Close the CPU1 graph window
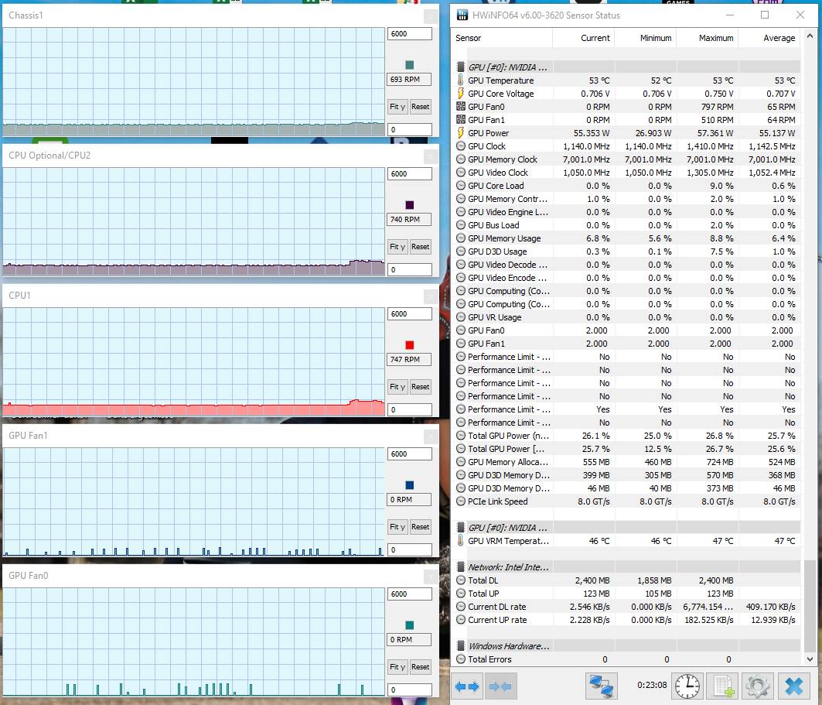The height and width of the screenshot is (705, 822). tap(431, 296)
